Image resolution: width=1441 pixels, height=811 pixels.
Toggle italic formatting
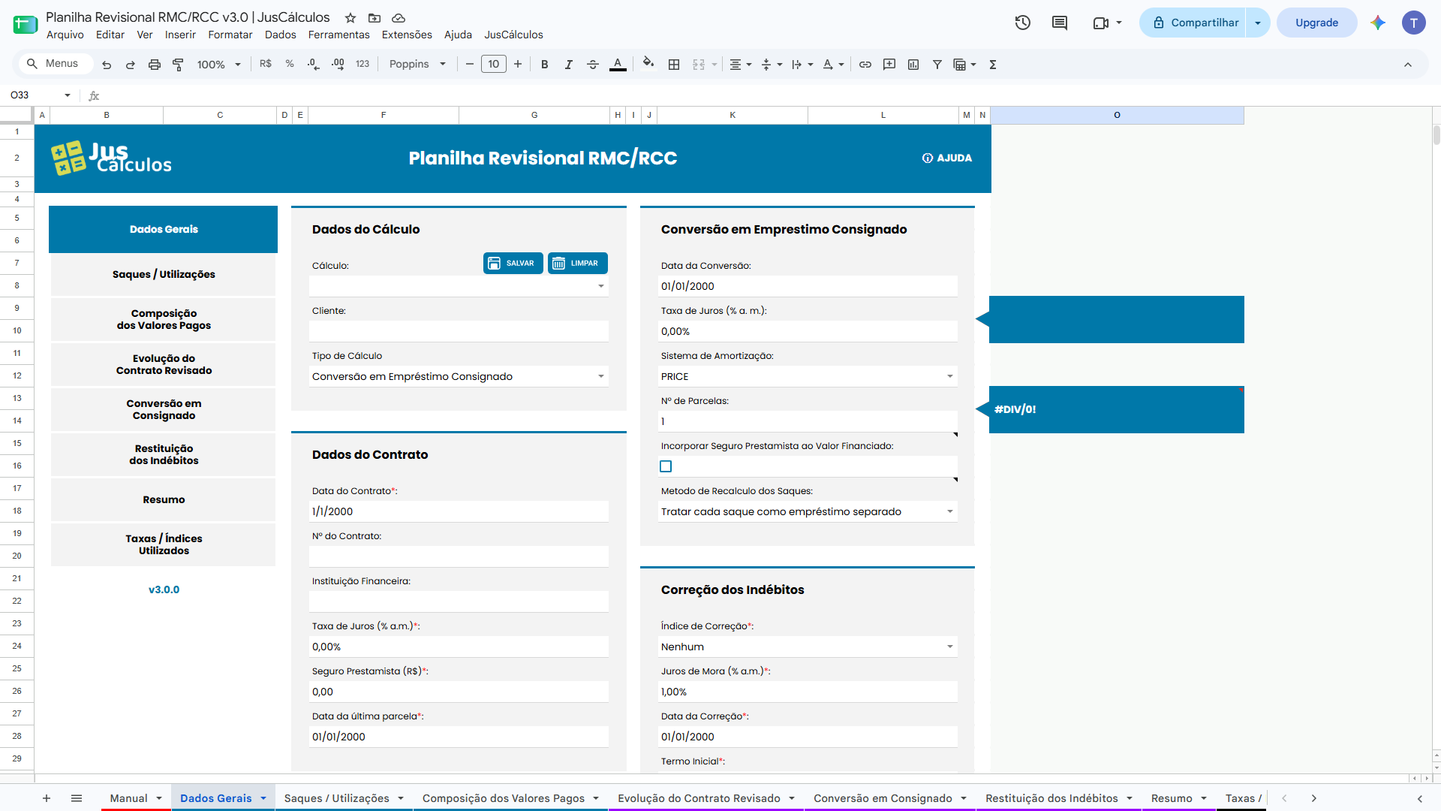coord(569,65)
